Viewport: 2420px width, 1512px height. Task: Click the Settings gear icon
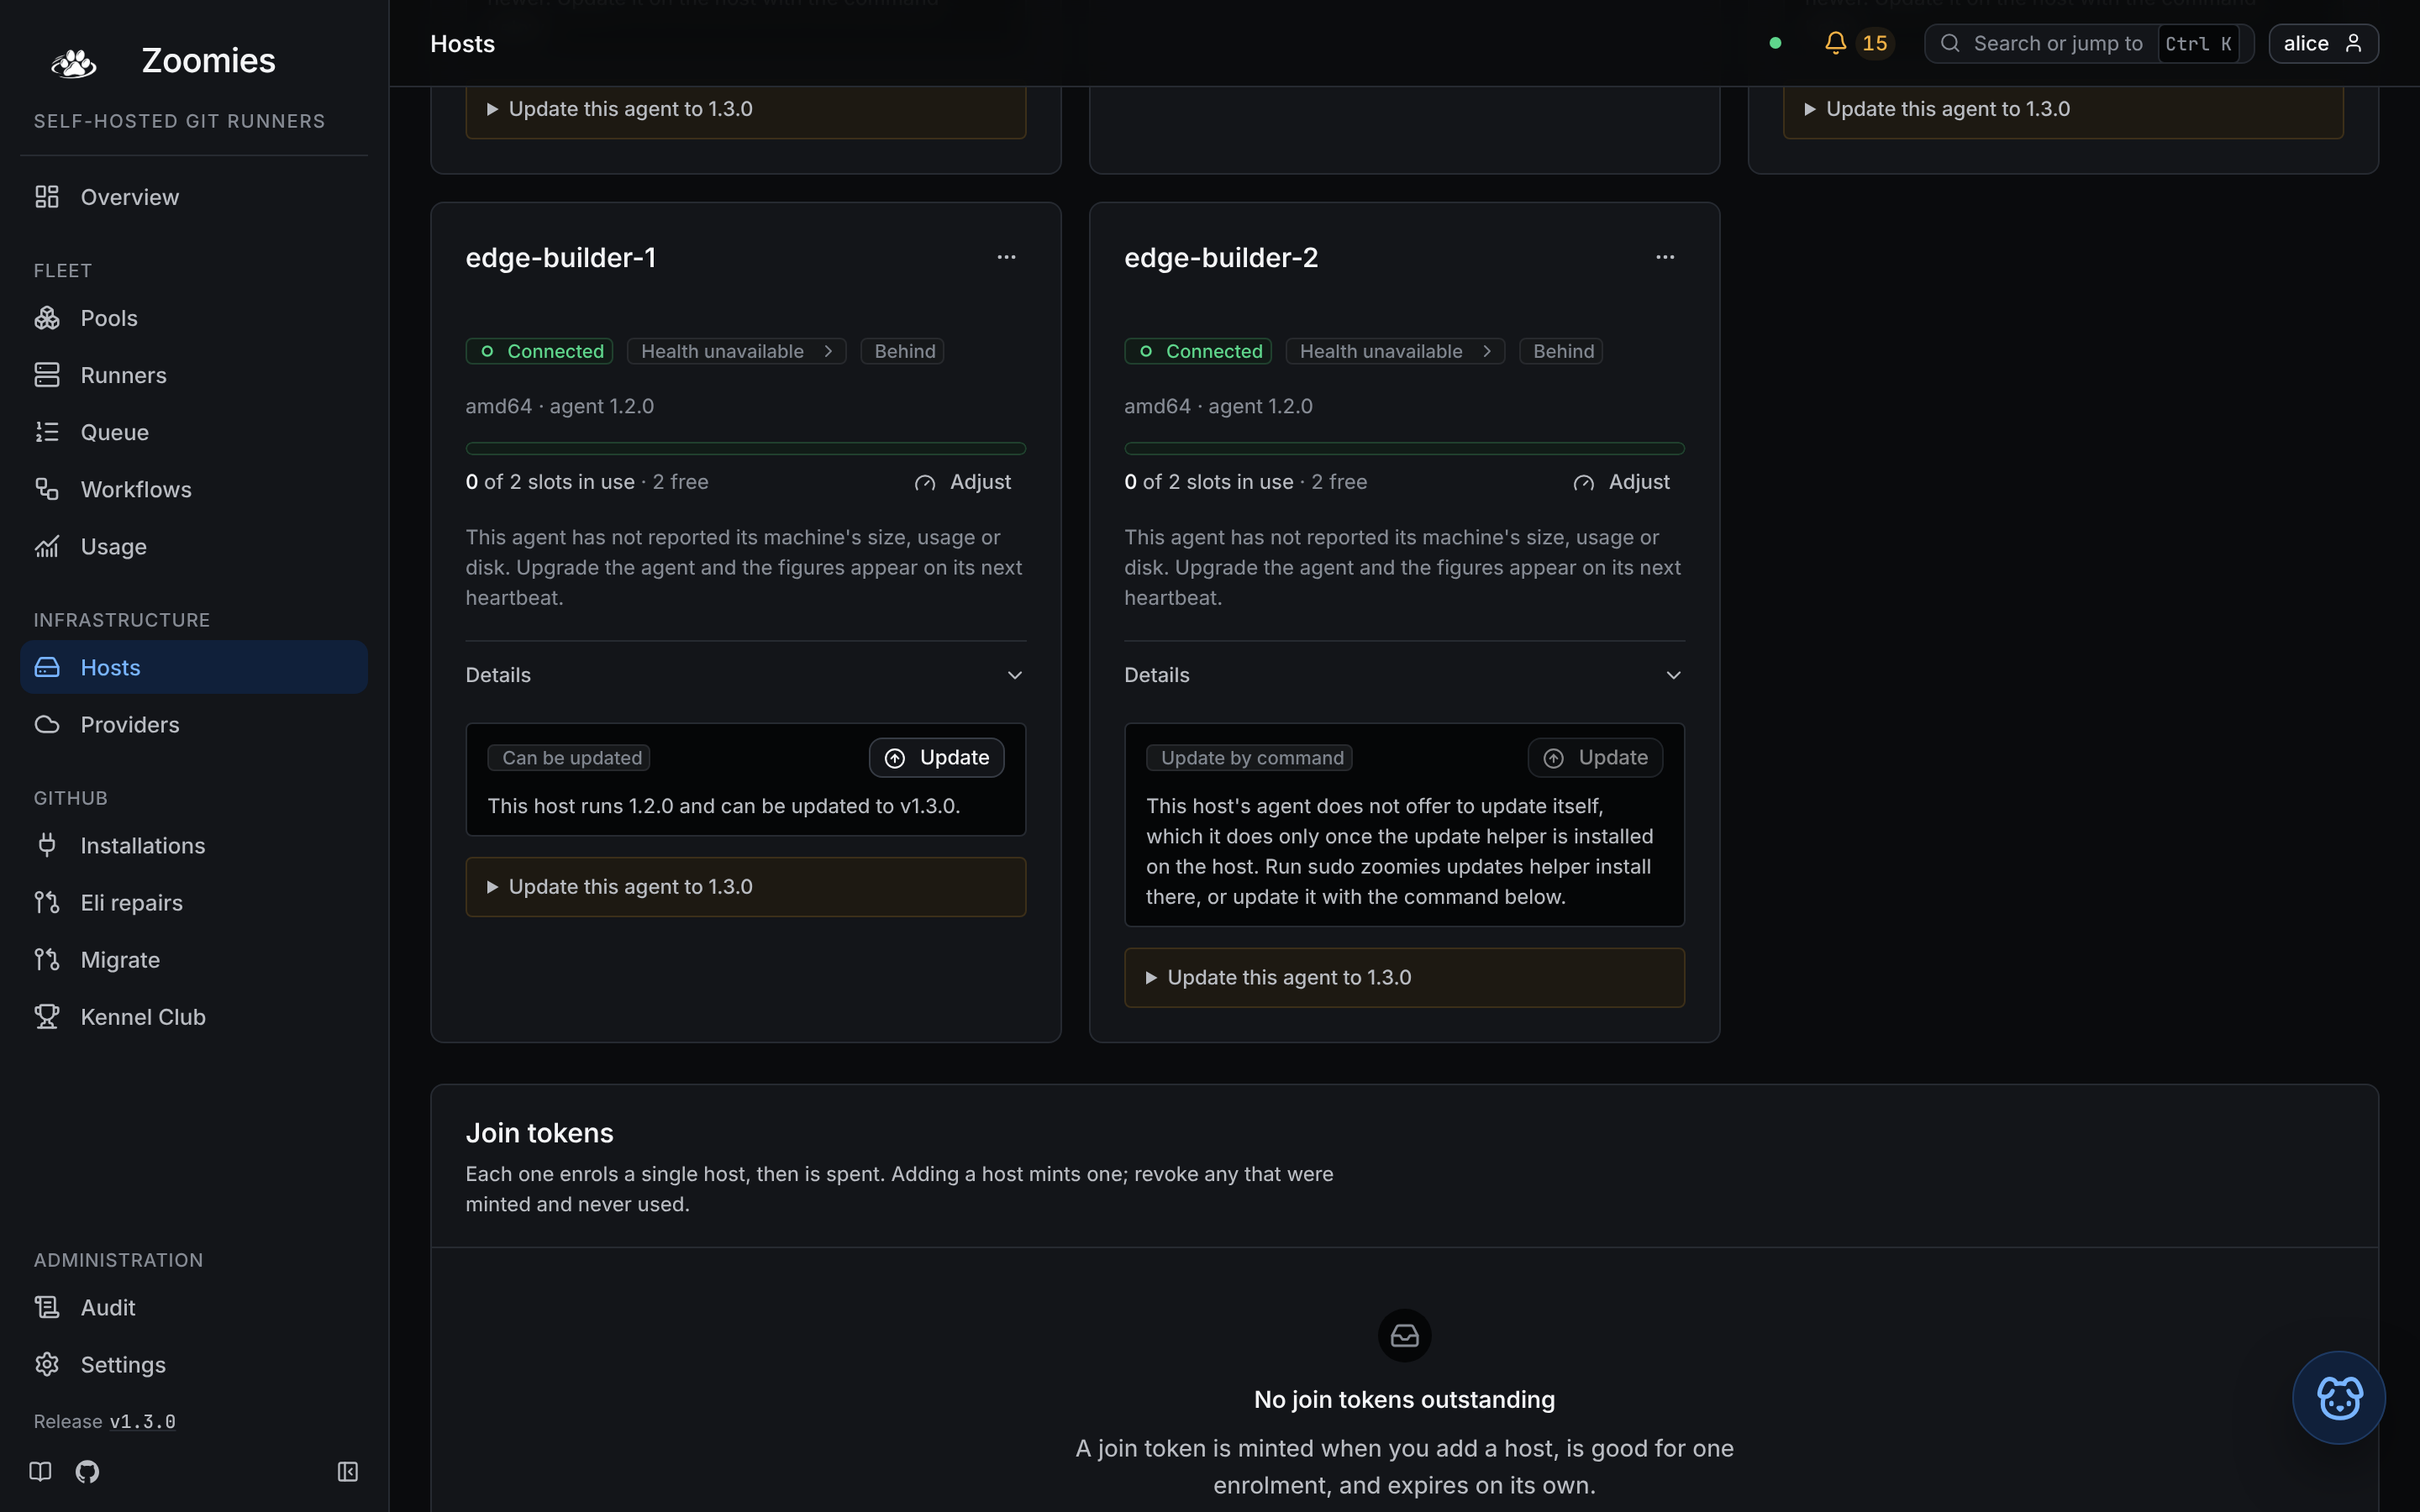(47, 1364)
